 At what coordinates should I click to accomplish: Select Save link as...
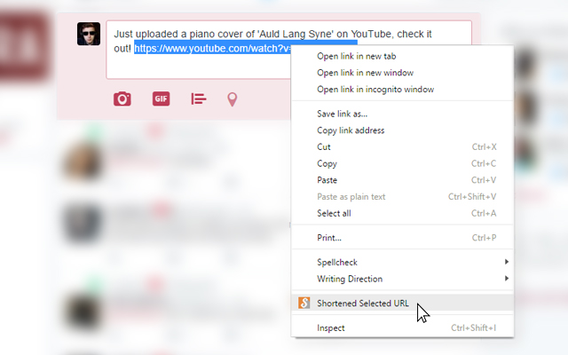pos(402,114)
